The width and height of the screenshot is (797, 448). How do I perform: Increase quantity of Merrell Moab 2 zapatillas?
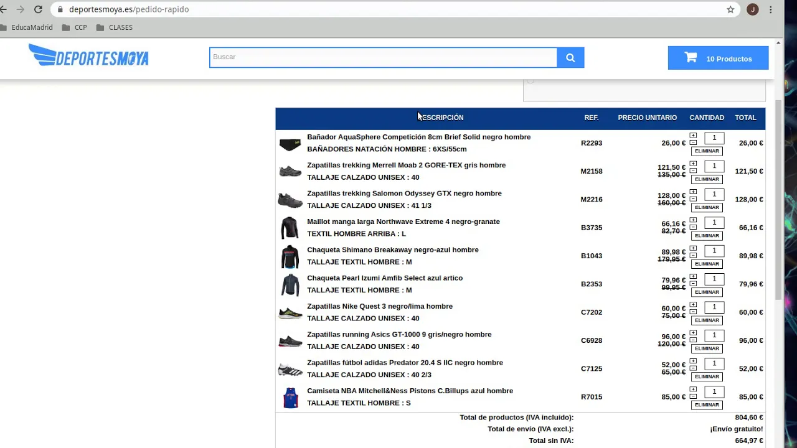(x=693, y=164)
